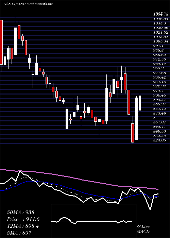Click inside the MACD inset chart box
This screenshot has width=170, height=238.
(x=93, y=221)
